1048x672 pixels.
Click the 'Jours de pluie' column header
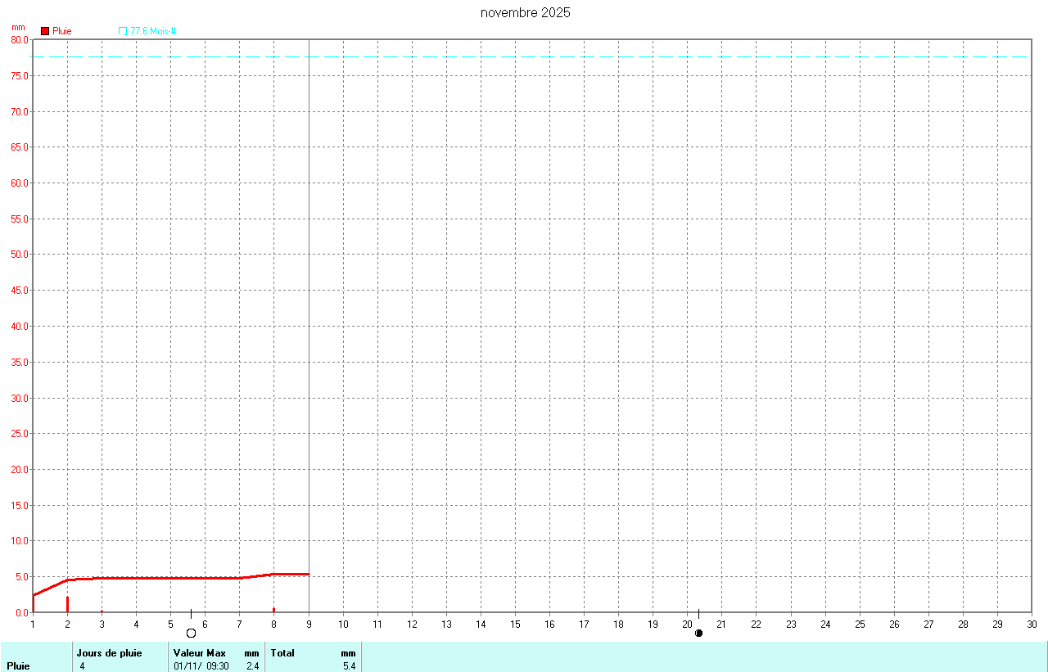tap(109, 653)
